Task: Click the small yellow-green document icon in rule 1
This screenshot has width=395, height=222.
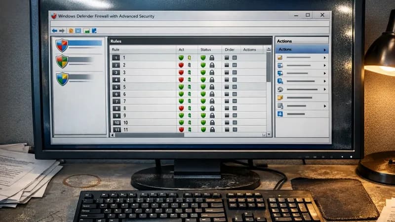Action: click(189, 58)
